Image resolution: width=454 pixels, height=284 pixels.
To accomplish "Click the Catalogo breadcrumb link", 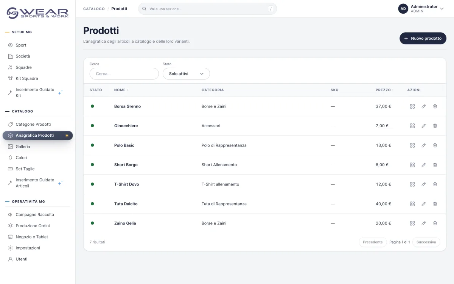I will 94,9.
